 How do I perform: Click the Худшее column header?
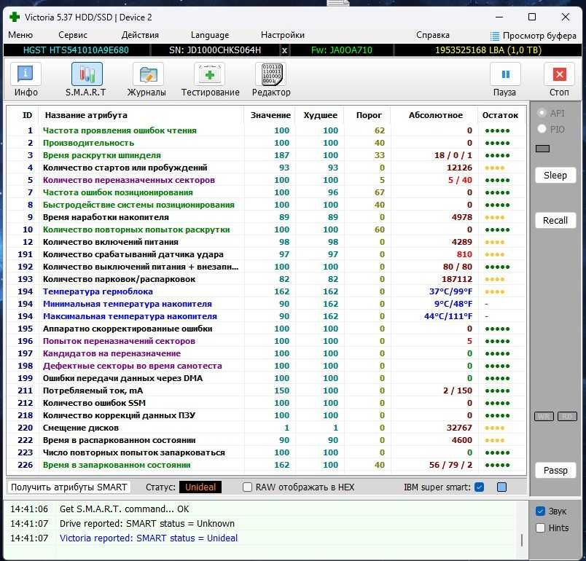click(320, 115)
